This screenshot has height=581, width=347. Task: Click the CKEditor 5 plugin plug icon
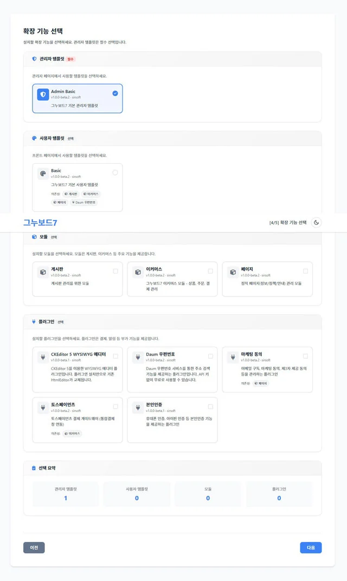[x=43, y=357]
